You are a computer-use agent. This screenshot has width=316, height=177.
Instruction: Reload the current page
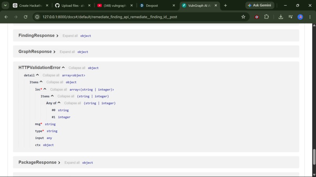(25, 17)
